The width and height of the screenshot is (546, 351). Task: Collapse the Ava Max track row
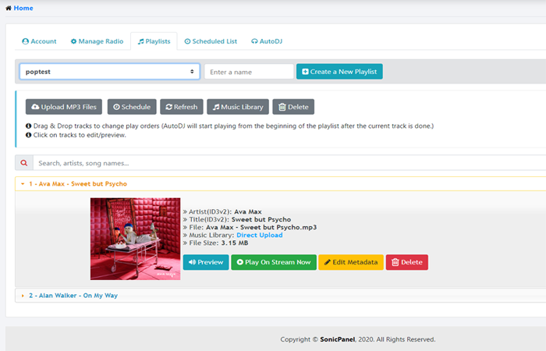coord(78,184)
